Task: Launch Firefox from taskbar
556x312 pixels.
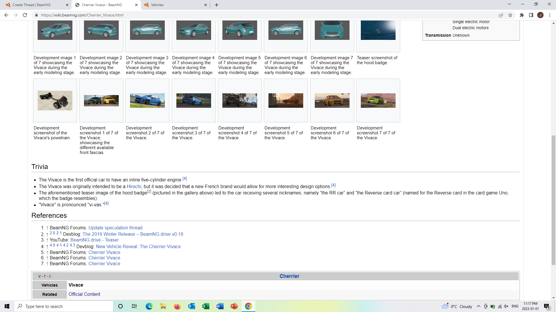Action: (177, 306)
